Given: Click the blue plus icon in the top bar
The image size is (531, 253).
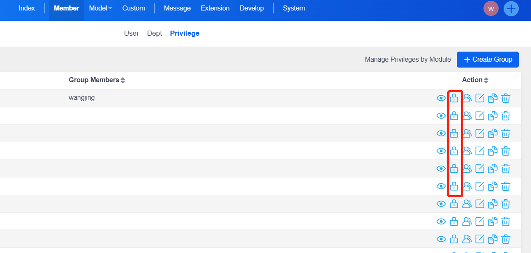Looking at the screenshot, I should tap(511, 9).
